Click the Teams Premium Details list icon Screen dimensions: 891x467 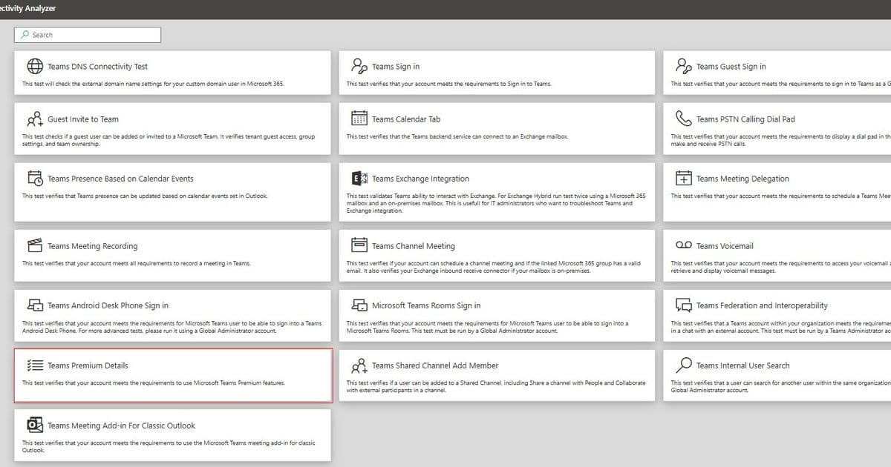35,365
